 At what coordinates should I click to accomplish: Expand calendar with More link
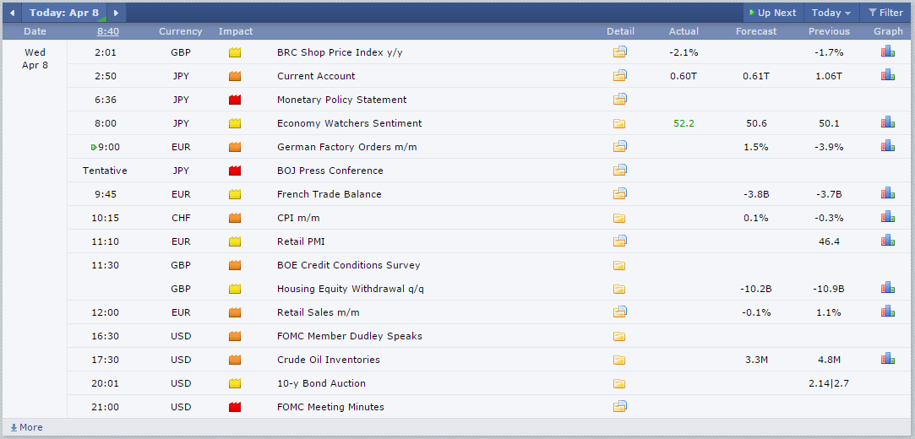point(26,427)
